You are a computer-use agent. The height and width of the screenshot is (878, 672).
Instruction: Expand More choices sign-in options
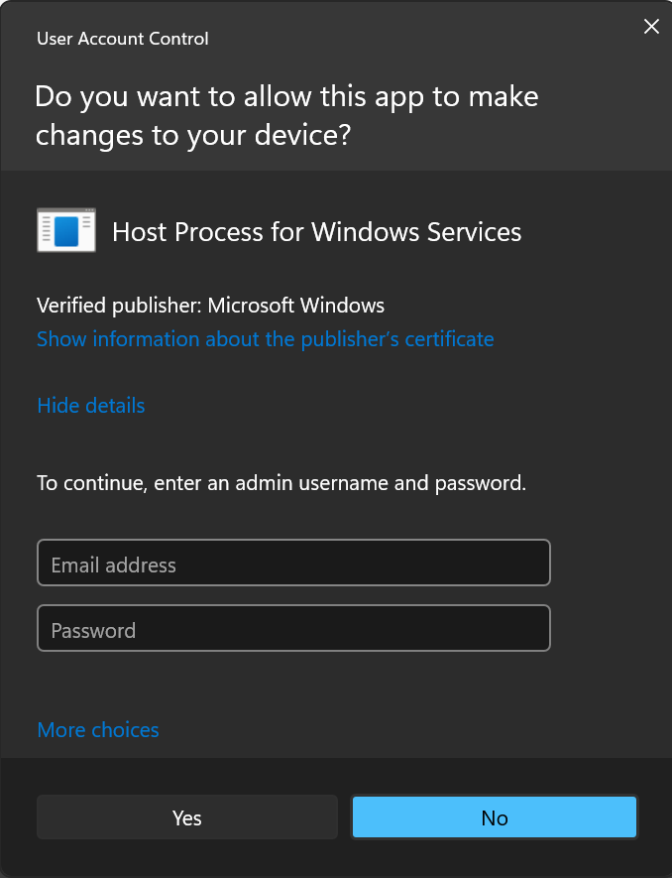coord(98,730)
